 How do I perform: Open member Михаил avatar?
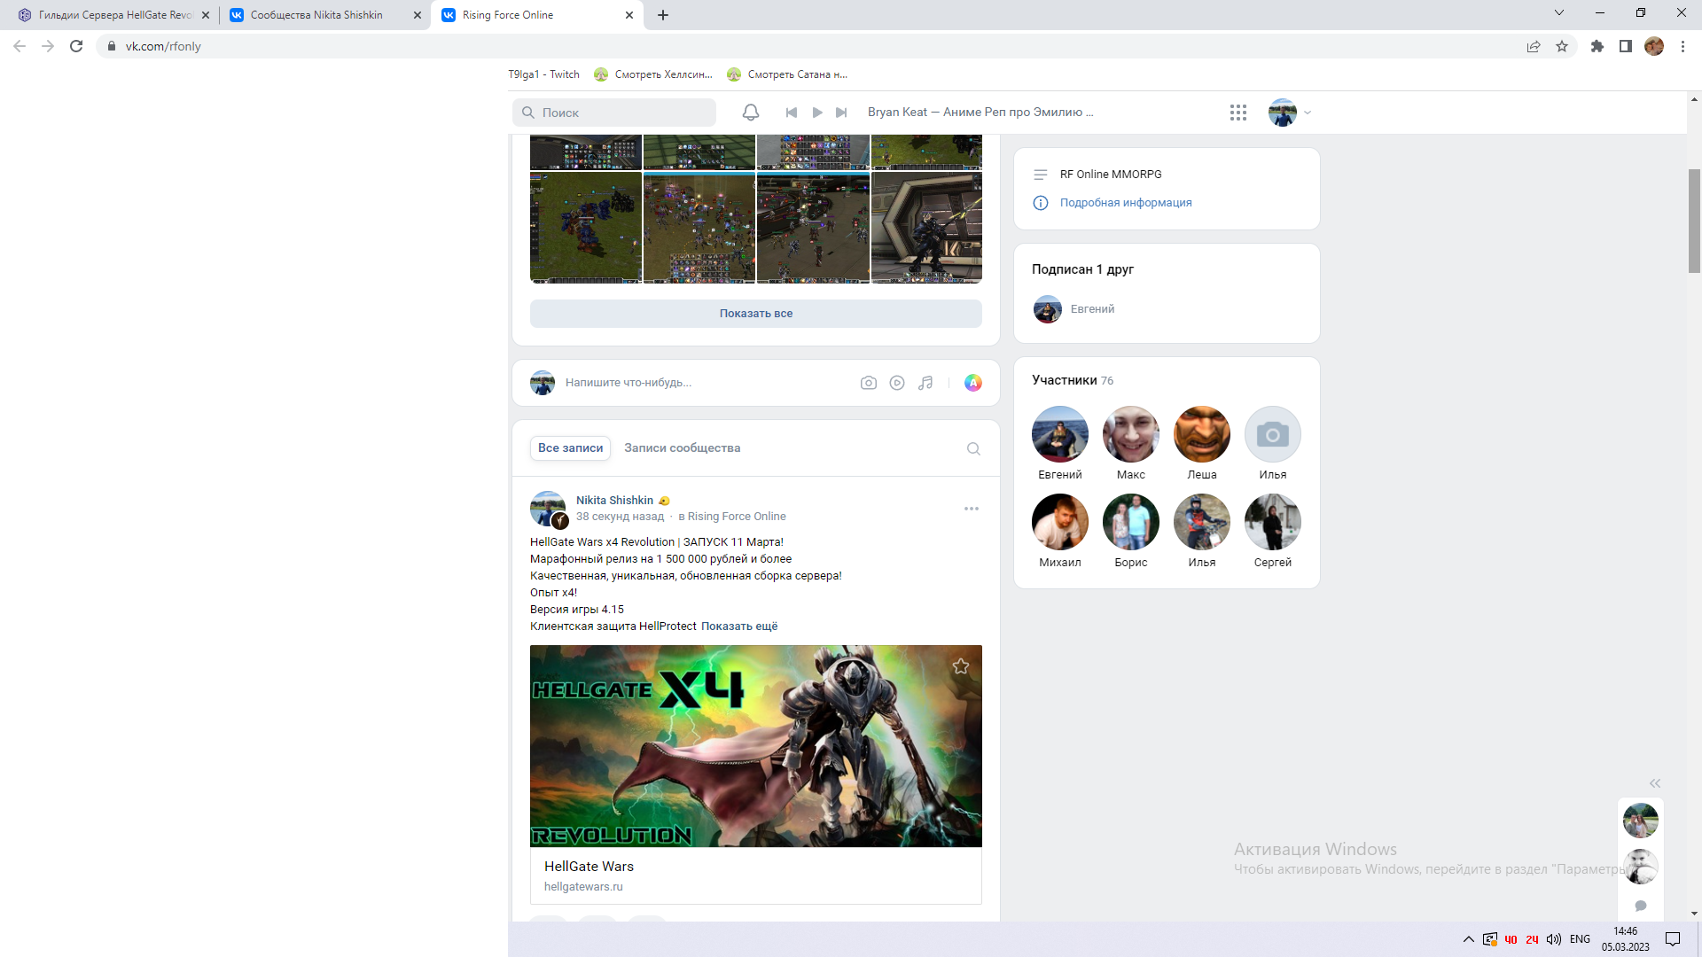pos(1060,522)
